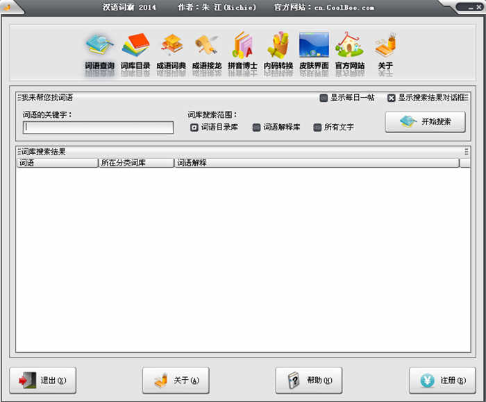The height and width of the screenshot is (402, 486).
Task: Visit the 官方网站 official website icon
Action: click(350, 52)
